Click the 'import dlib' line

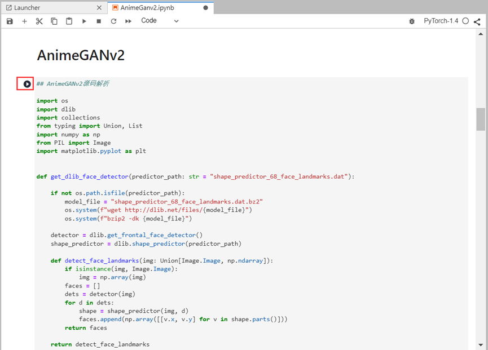[x=56, y=109]
